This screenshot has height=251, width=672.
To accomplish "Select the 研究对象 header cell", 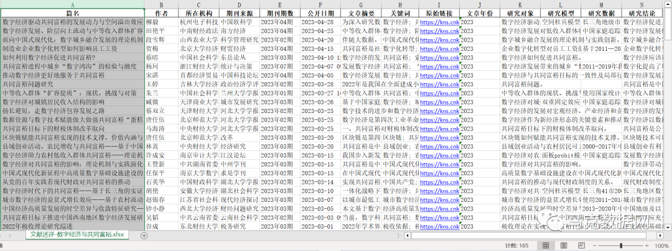I will tap(520, 13).
